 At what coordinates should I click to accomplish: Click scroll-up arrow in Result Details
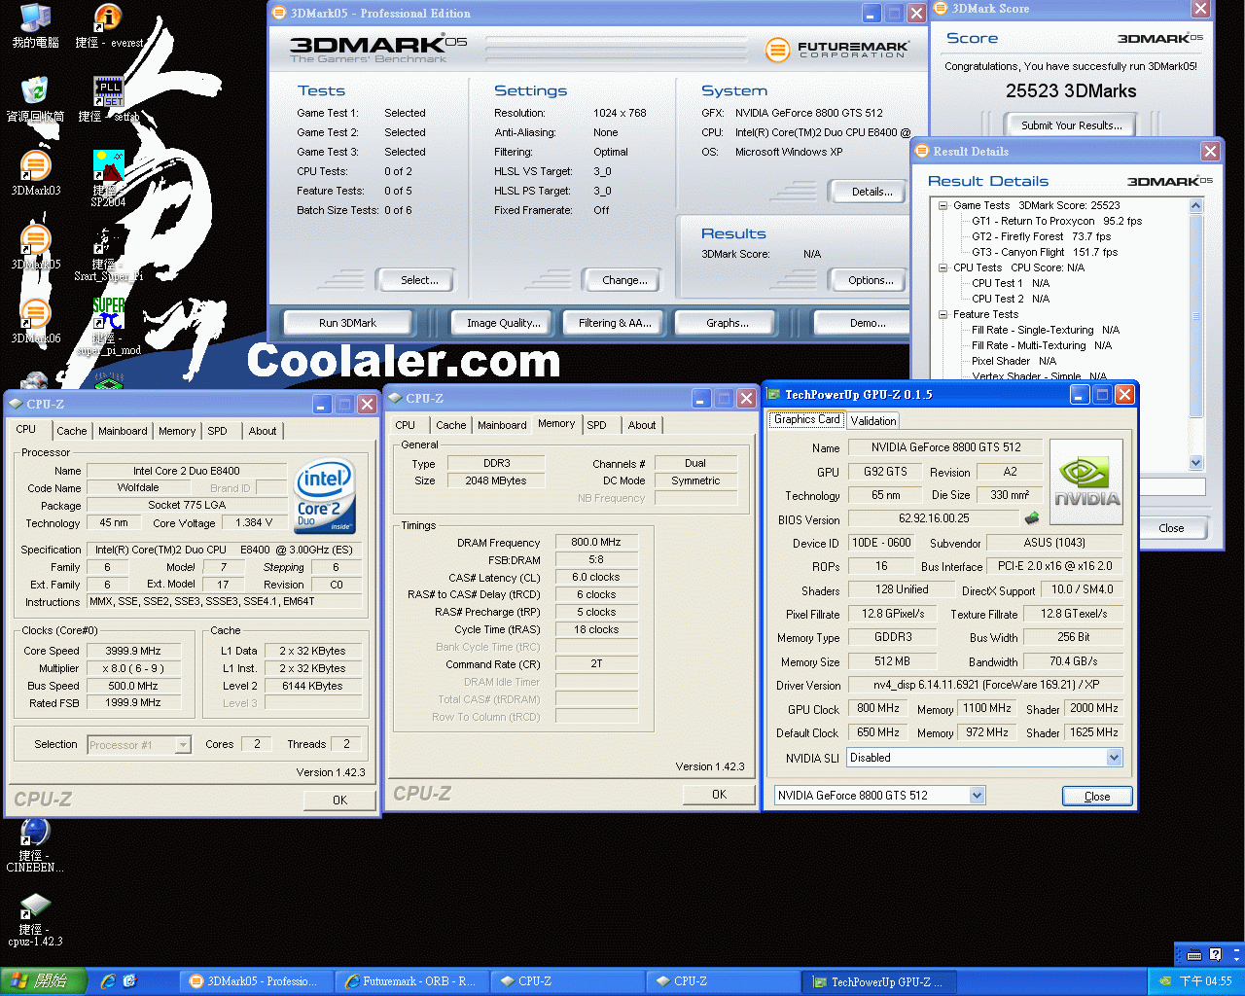coord(1195,205)
